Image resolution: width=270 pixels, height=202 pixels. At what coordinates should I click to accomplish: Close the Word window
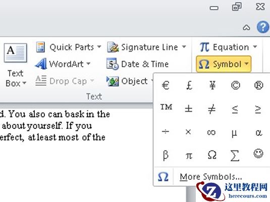tap(260, 7)
